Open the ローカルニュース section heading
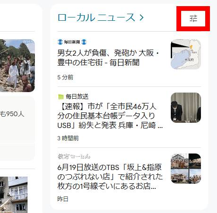The image size is (217, 213). coord(96,17)
